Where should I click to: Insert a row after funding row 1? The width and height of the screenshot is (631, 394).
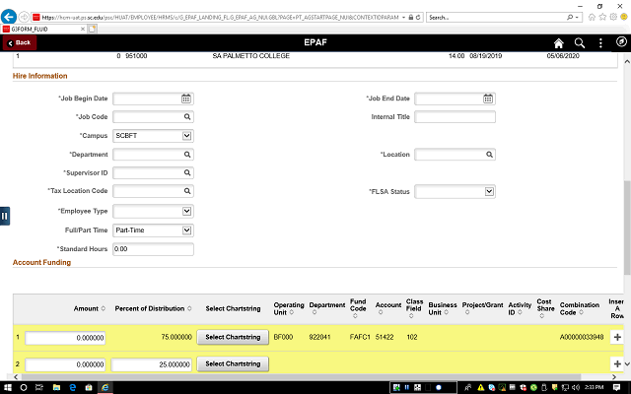(617, 337)
